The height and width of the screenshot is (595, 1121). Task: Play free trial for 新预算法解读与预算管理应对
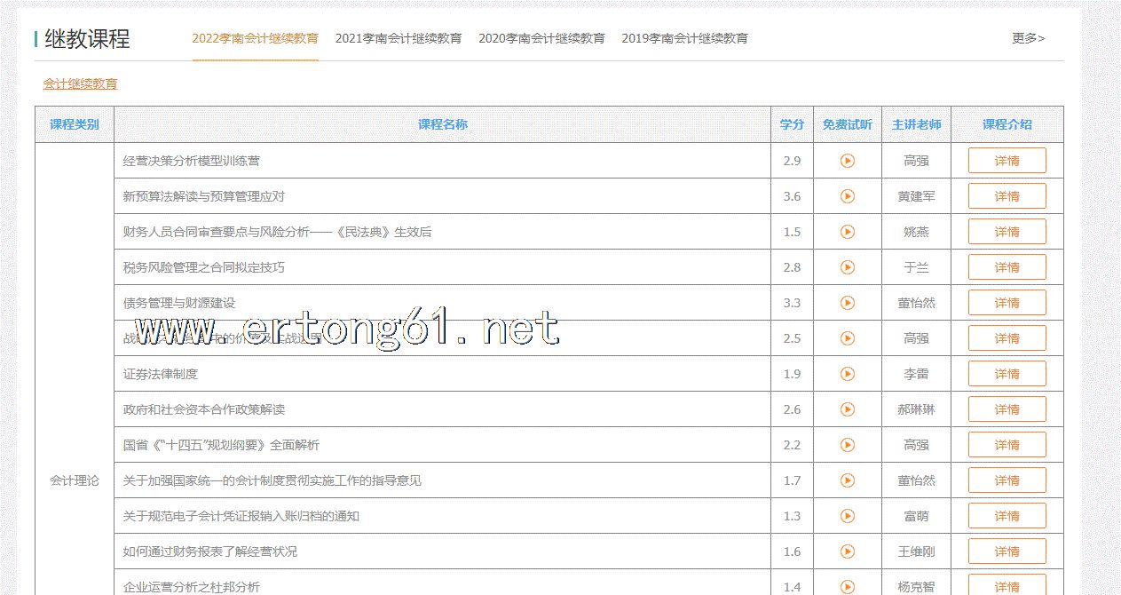(847, 196)
